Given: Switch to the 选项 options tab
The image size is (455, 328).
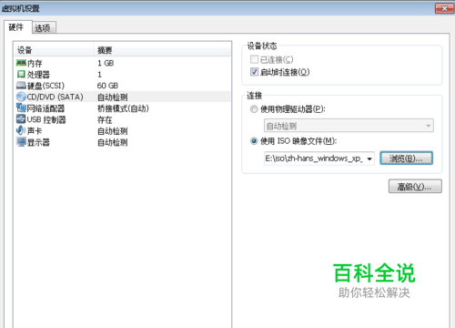Looking at the screenshot, I should click(x=44, y=28).
